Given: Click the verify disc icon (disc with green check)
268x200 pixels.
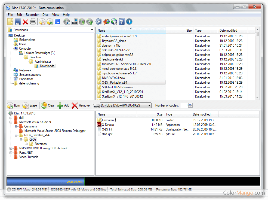Looking at the screenshot, I should point(50,22).
